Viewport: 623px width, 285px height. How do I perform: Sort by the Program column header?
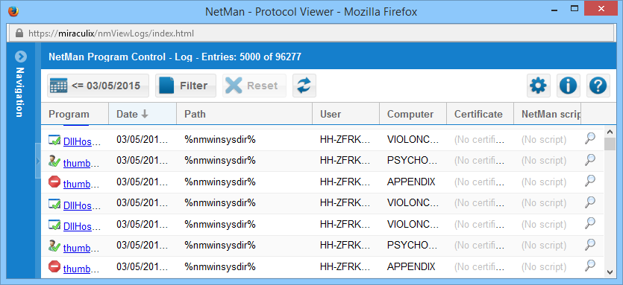[75, 114]
